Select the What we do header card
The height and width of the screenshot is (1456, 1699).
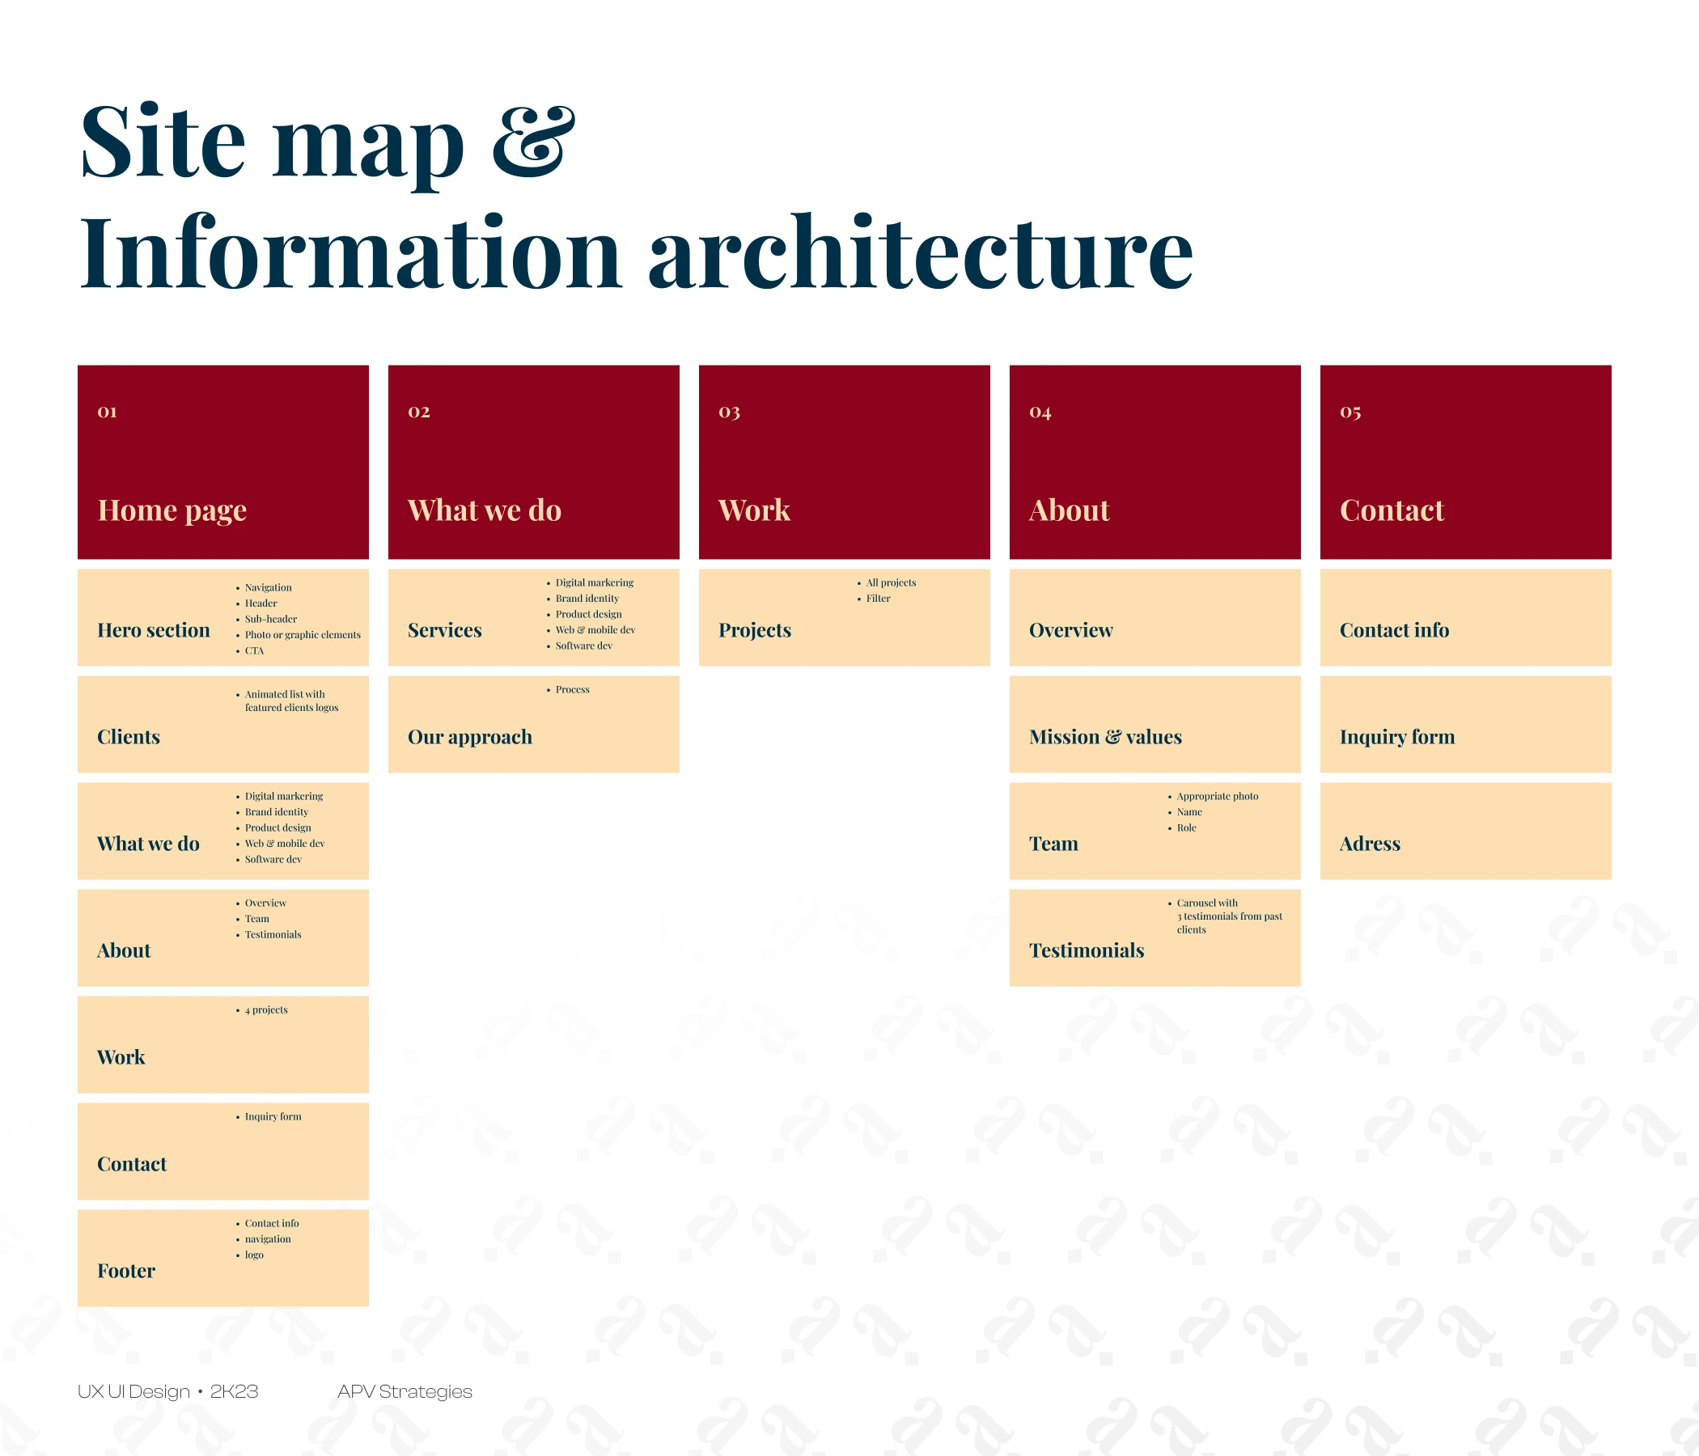click(533, 462)
